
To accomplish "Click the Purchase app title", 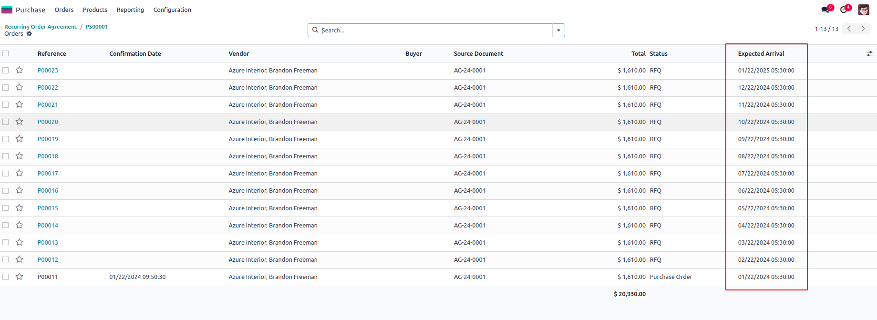I will click(31, 10).
